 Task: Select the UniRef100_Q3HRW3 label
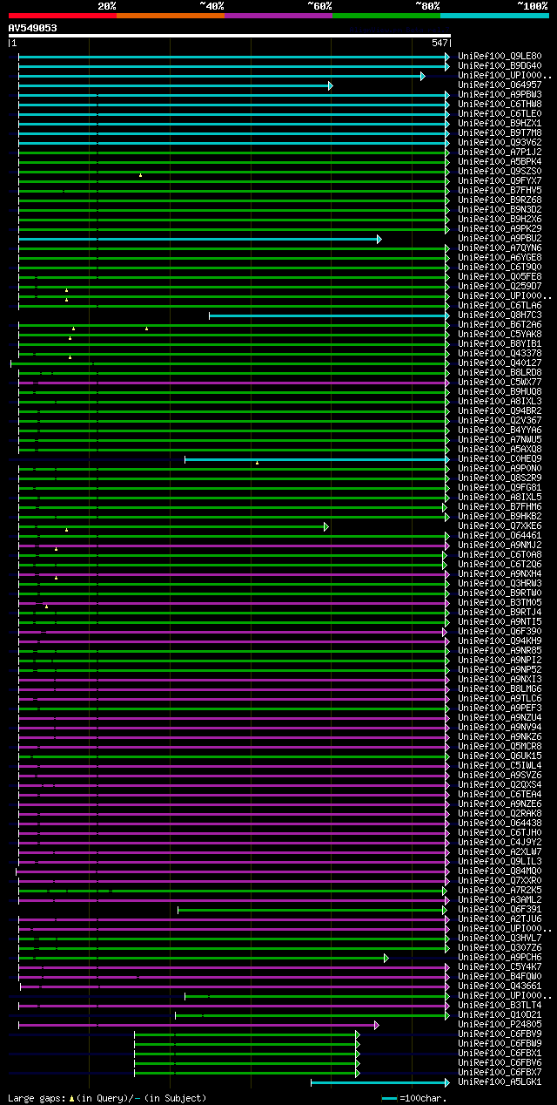[x=500, y=583]
